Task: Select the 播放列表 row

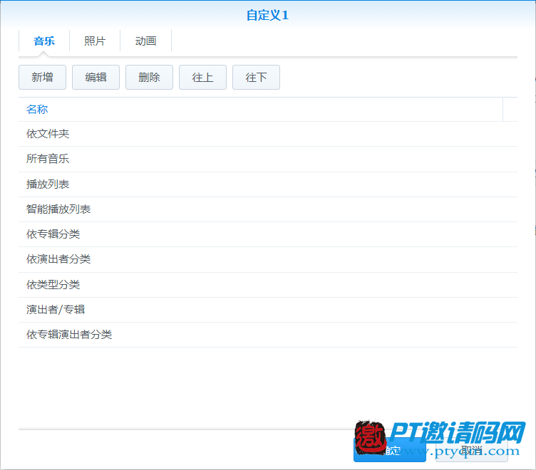Action: click(268, 184)
